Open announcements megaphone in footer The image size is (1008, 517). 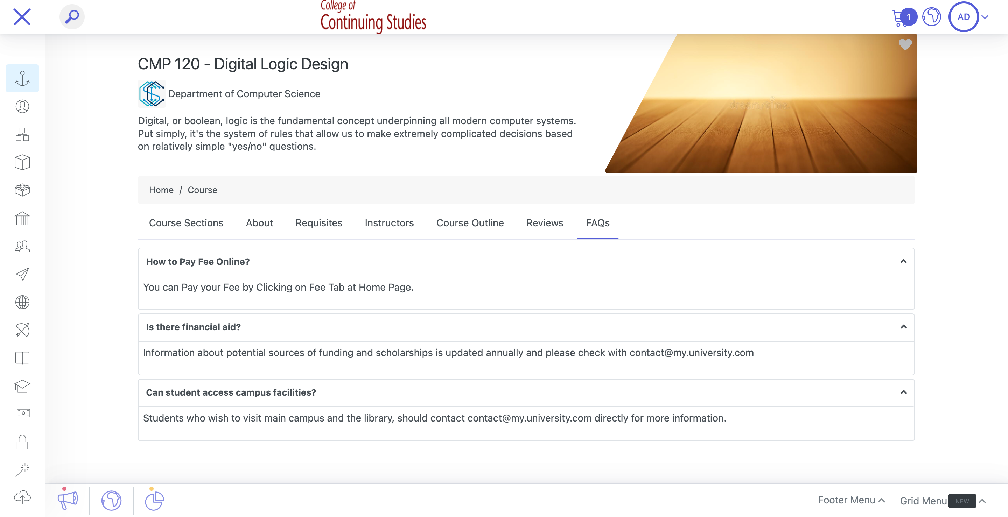68,500
